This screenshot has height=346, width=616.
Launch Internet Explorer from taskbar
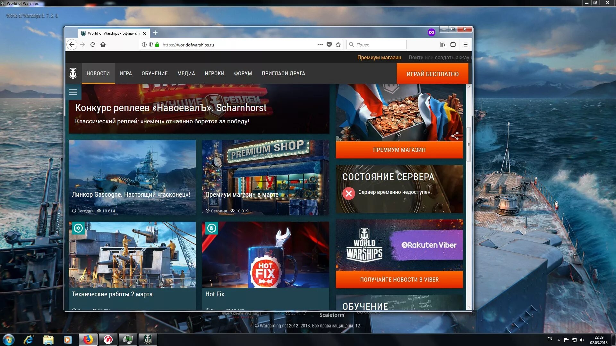29,340
